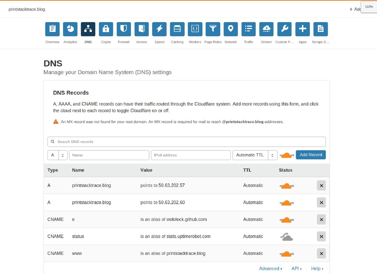The image size is (377, 274).
Task: Delete the www CNAME record
Action: 321,253
